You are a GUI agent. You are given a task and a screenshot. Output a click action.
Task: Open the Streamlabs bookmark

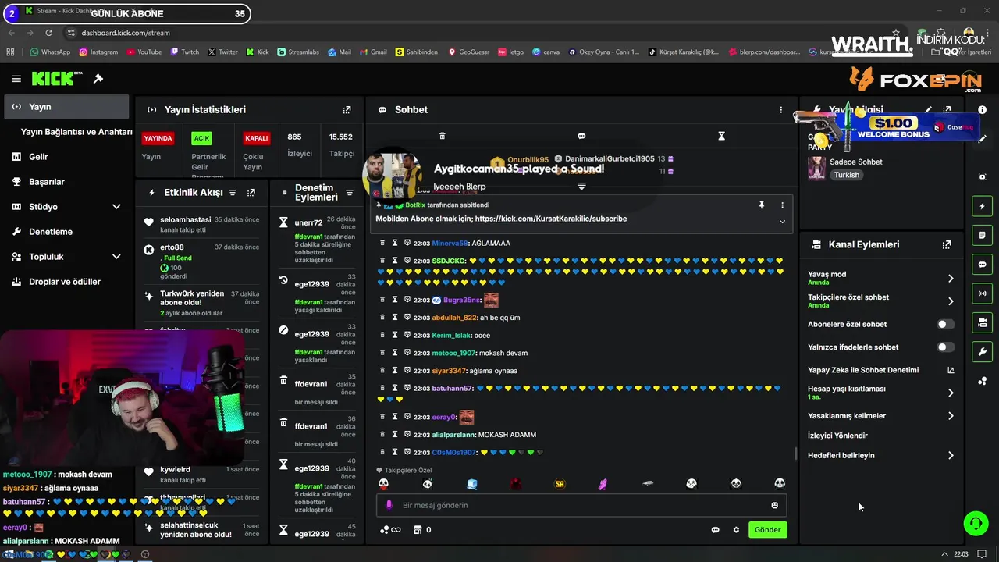[x=297, y=52]
